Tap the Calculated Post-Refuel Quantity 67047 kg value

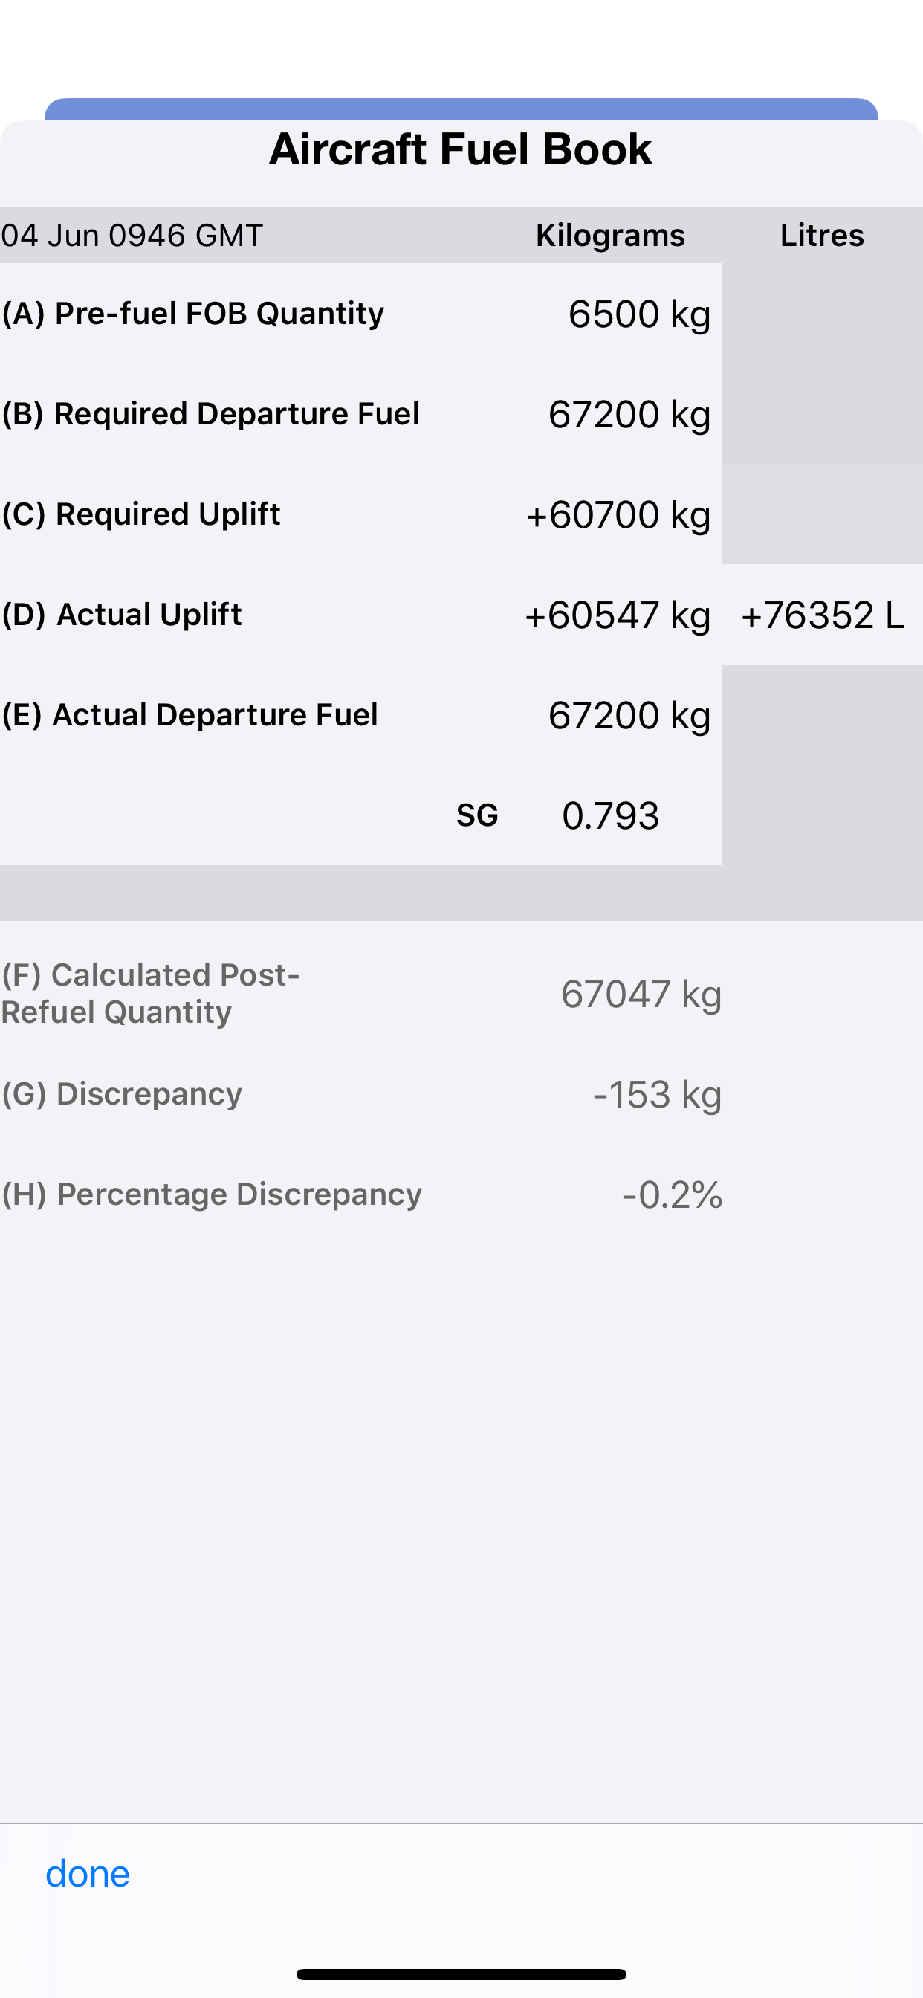[x=641, y=994]
